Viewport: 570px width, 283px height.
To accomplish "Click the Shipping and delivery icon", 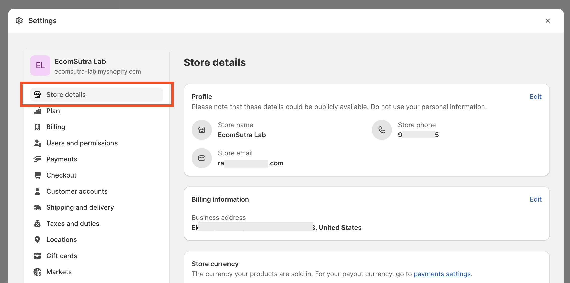I will (38, 207).
